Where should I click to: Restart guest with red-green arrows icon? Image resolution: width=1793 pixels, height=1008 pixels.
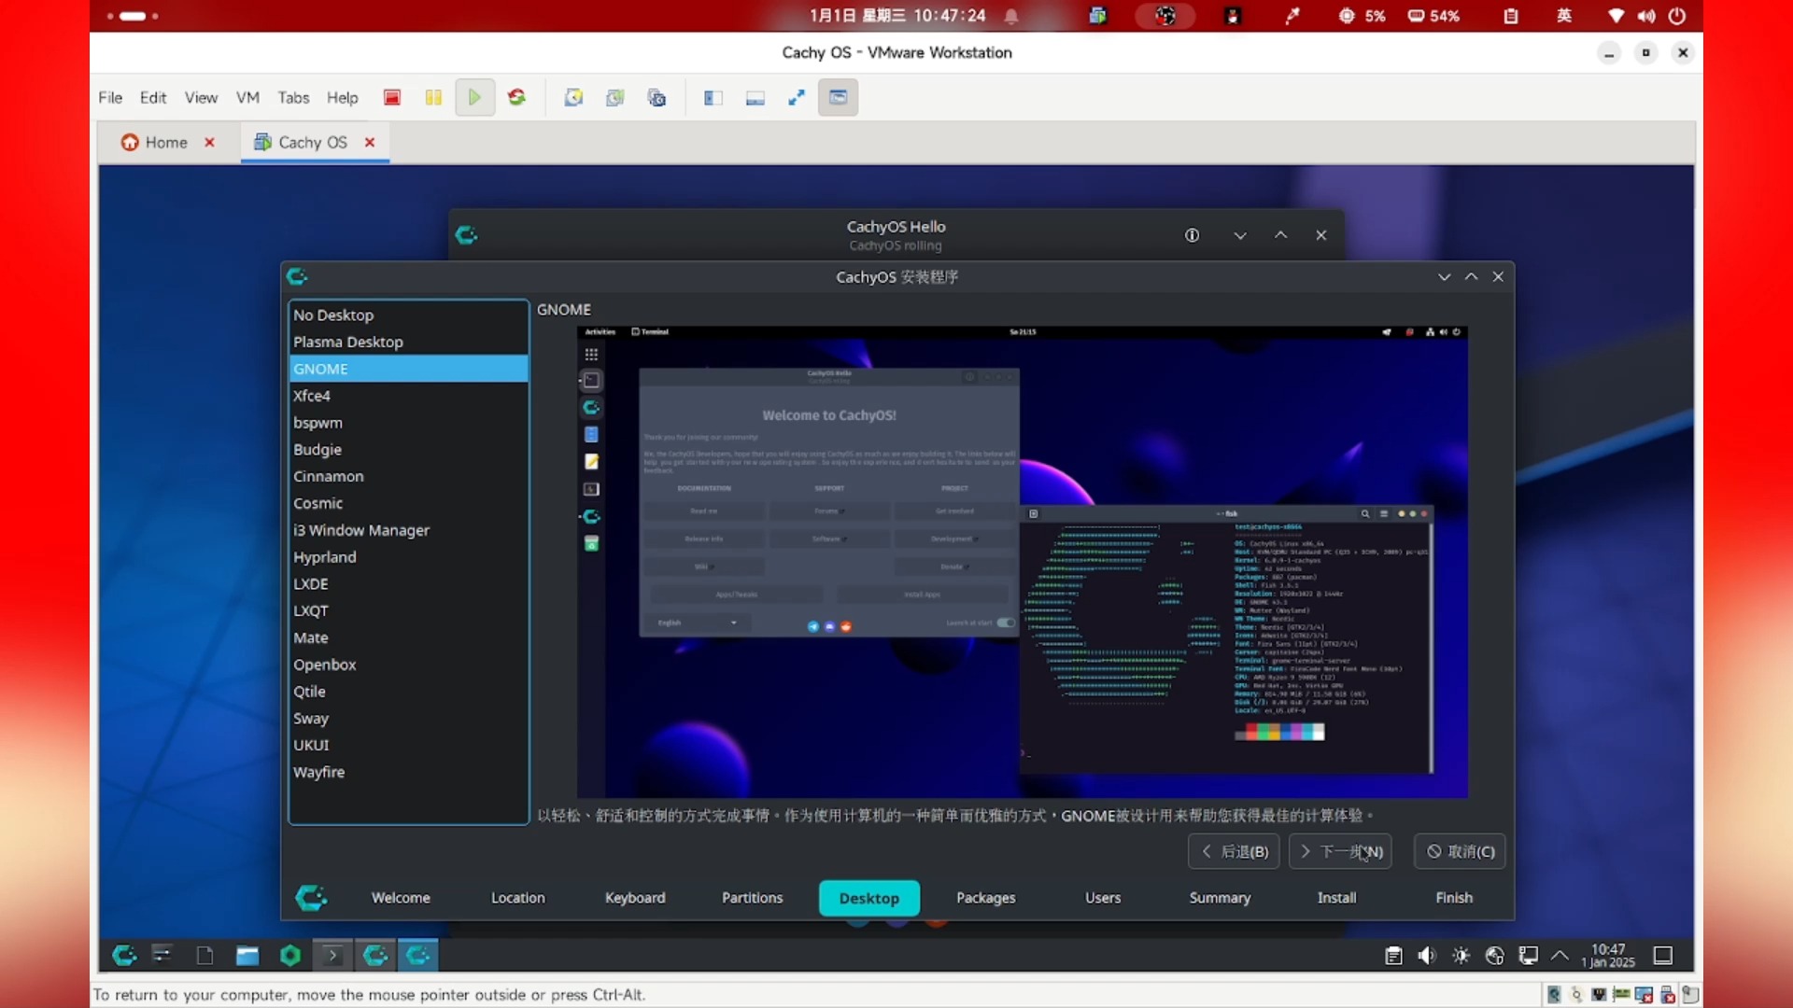(x=516, y=97)
